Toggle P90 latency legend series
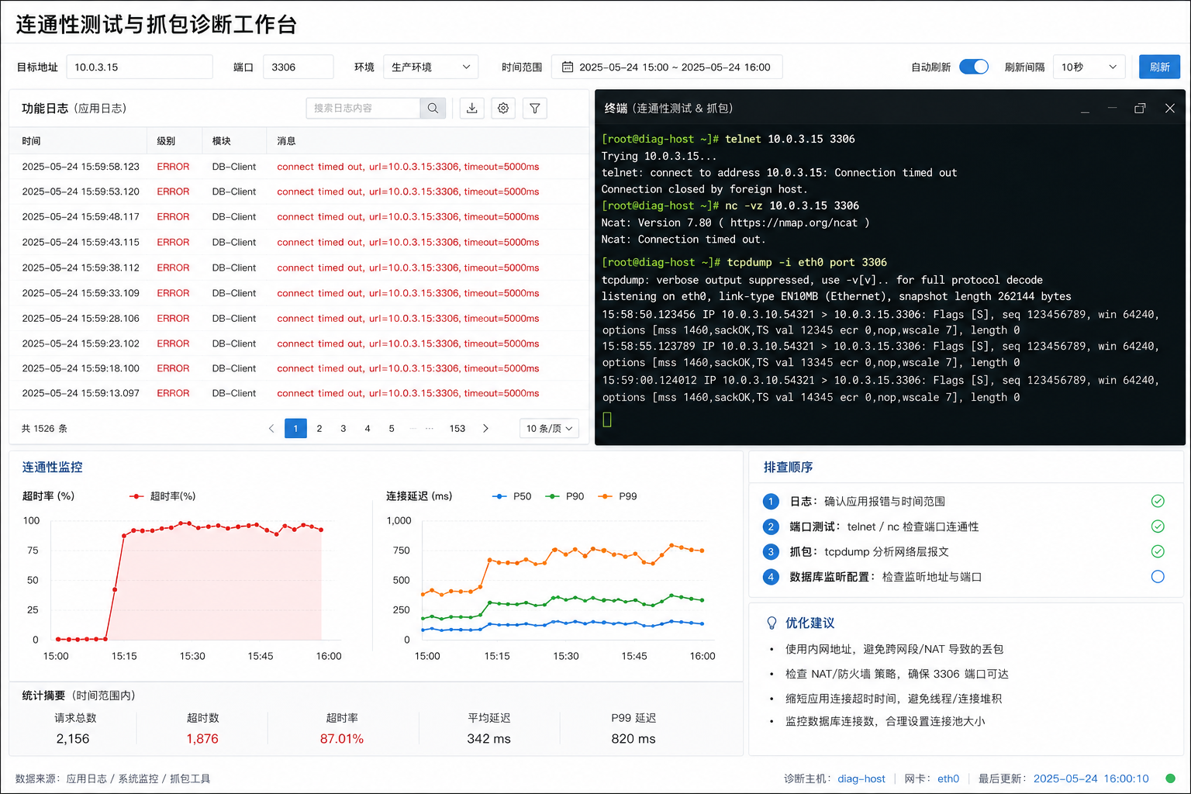Viewport: 1191px width, 794px height. (x=564, y=496)
